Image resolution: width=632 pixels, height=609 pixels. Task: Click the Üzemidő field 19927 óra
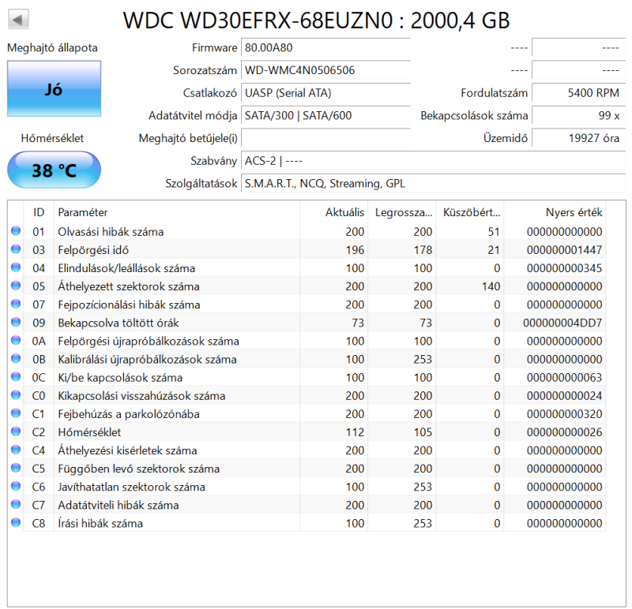click(x=579, y=138)
